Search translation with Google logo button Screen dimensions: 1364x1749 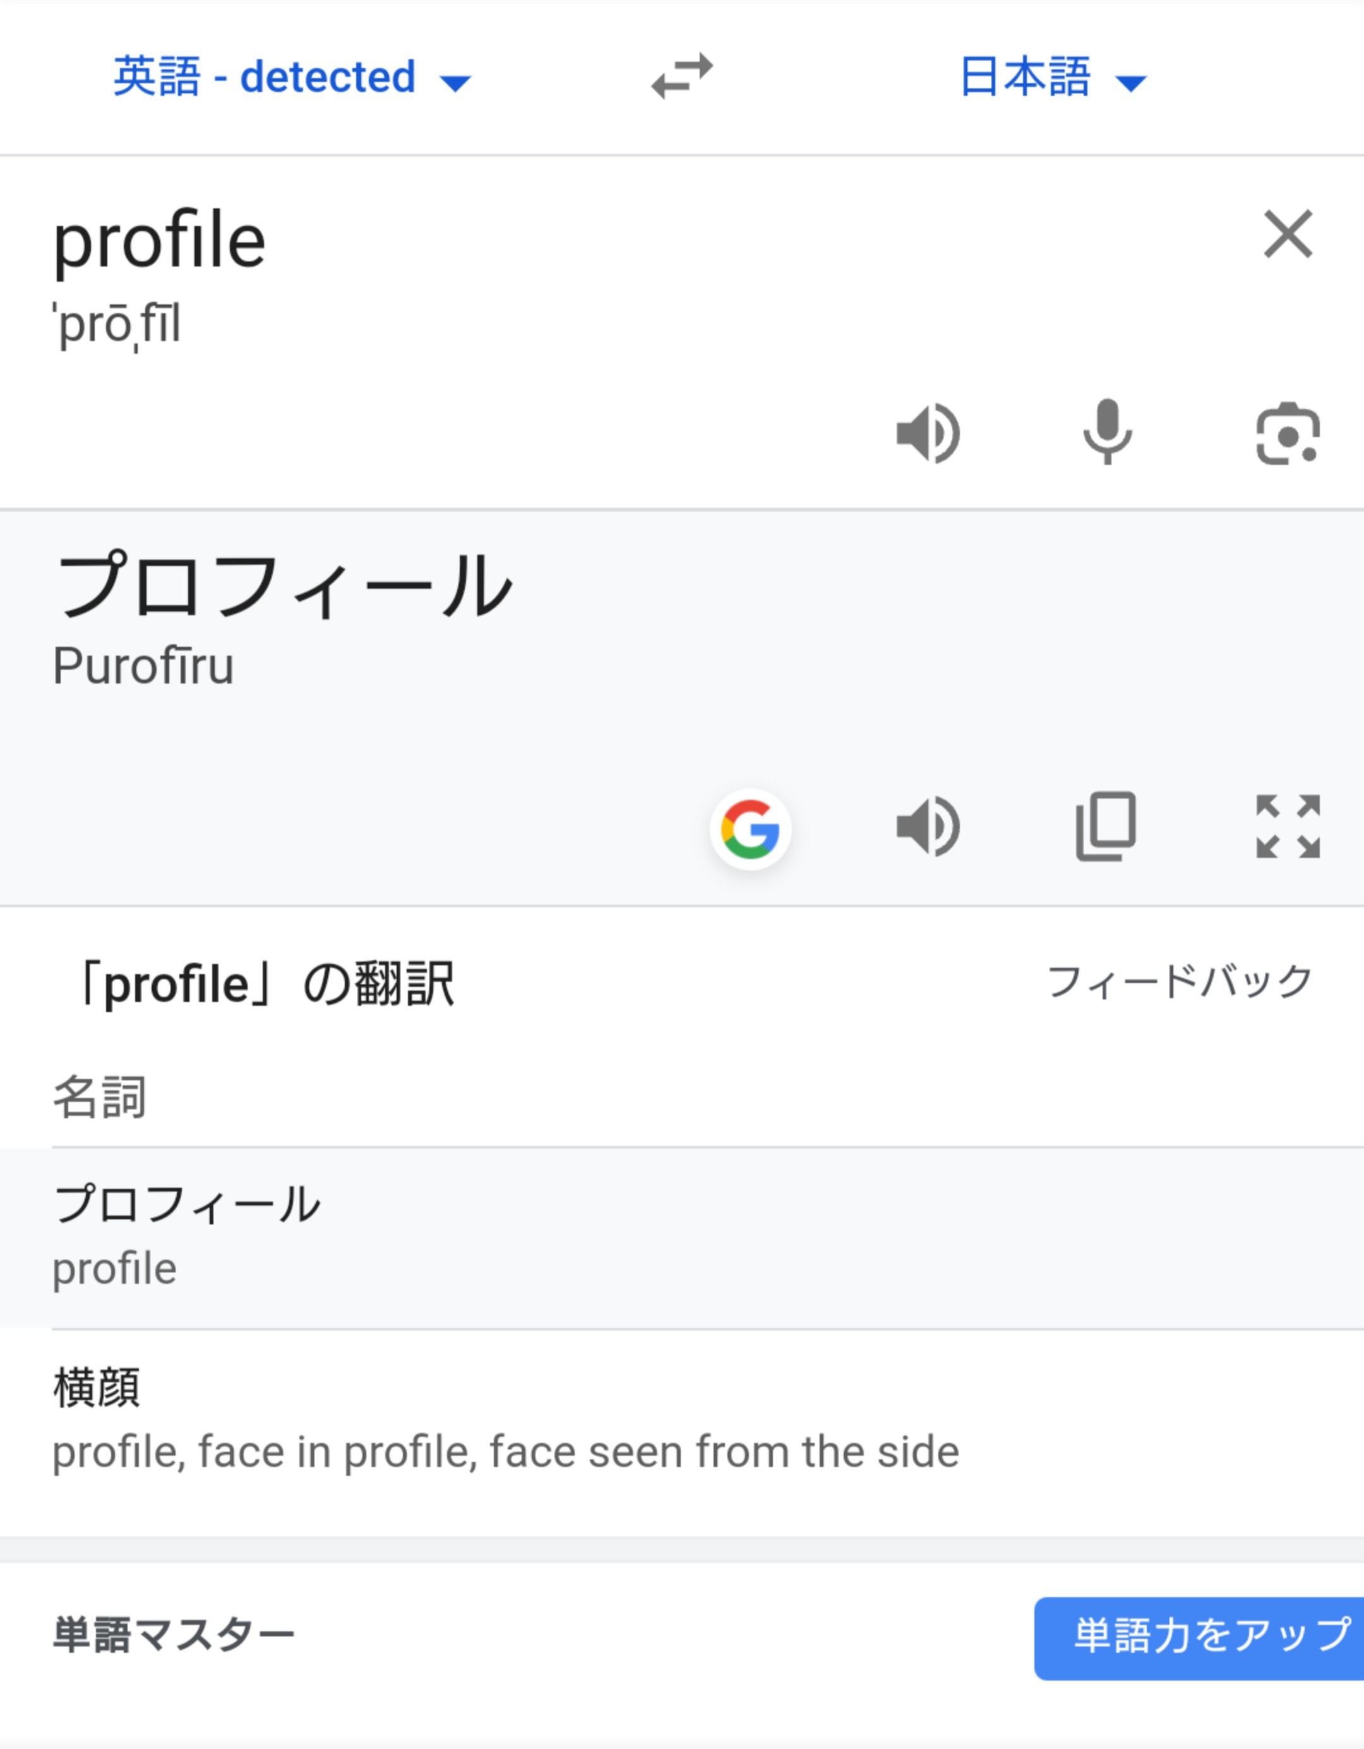tap(750, 829)
